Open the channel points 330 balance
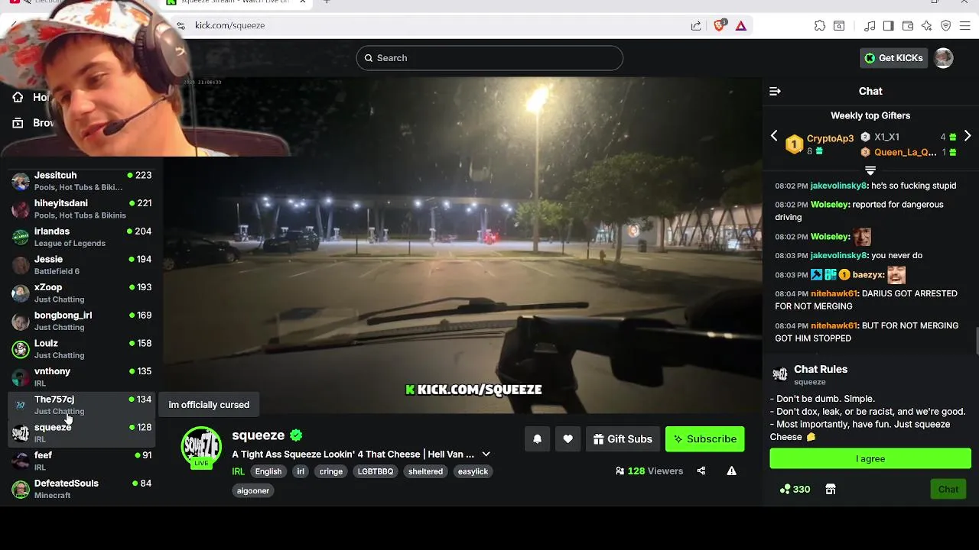This screenshot has height=550, width=979. pyautogui.click(x=795, y=490)
